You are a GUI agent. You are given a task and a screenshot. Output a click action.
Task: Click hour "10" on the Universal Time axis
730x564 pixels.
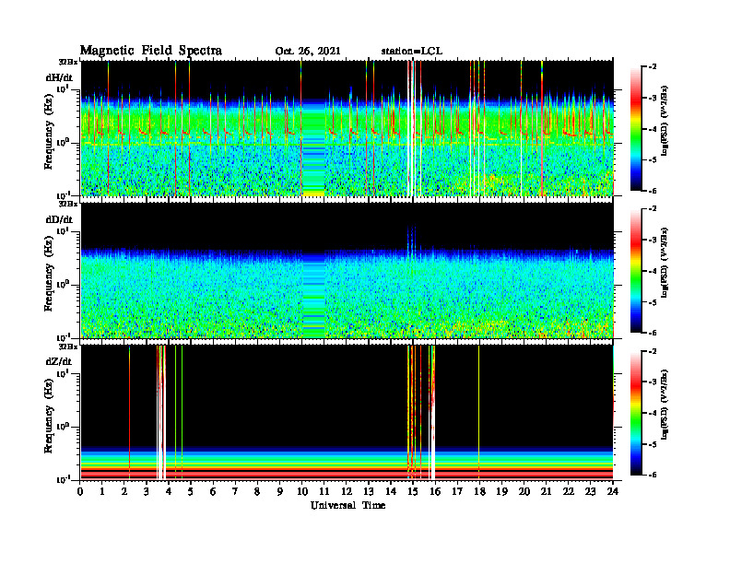coord(301,492)
